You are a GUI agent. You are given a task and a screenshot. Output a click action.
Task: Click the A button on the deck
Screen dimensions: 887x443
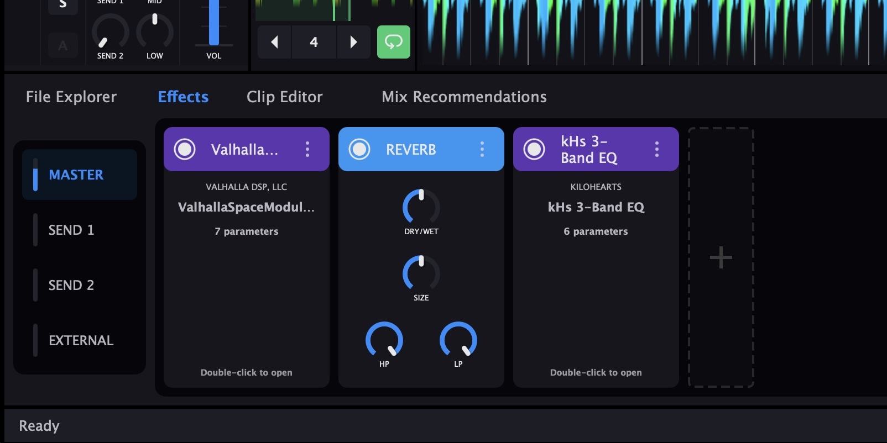coord(63,46)
